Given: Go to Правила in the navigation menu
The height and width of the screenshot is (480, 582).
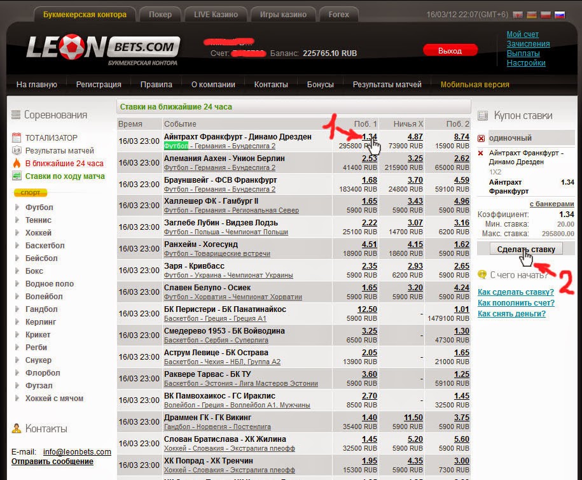Looking at the screenshot, I should (156, 85).
